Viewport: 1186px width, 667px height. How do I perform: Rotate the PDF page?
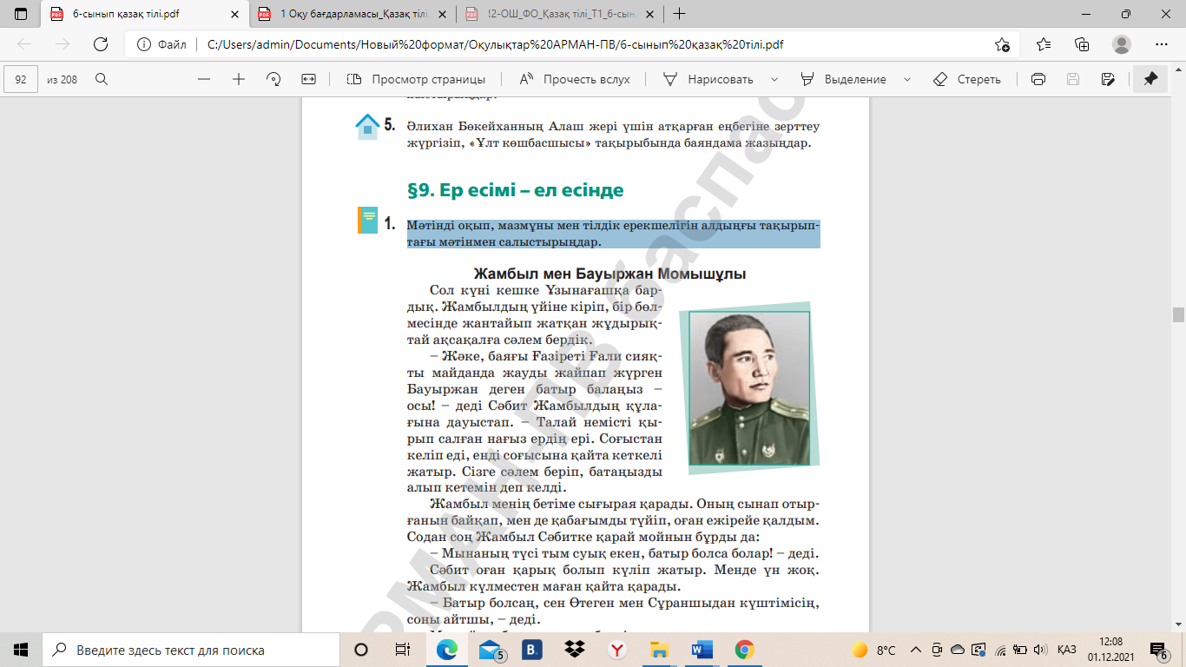273,79
